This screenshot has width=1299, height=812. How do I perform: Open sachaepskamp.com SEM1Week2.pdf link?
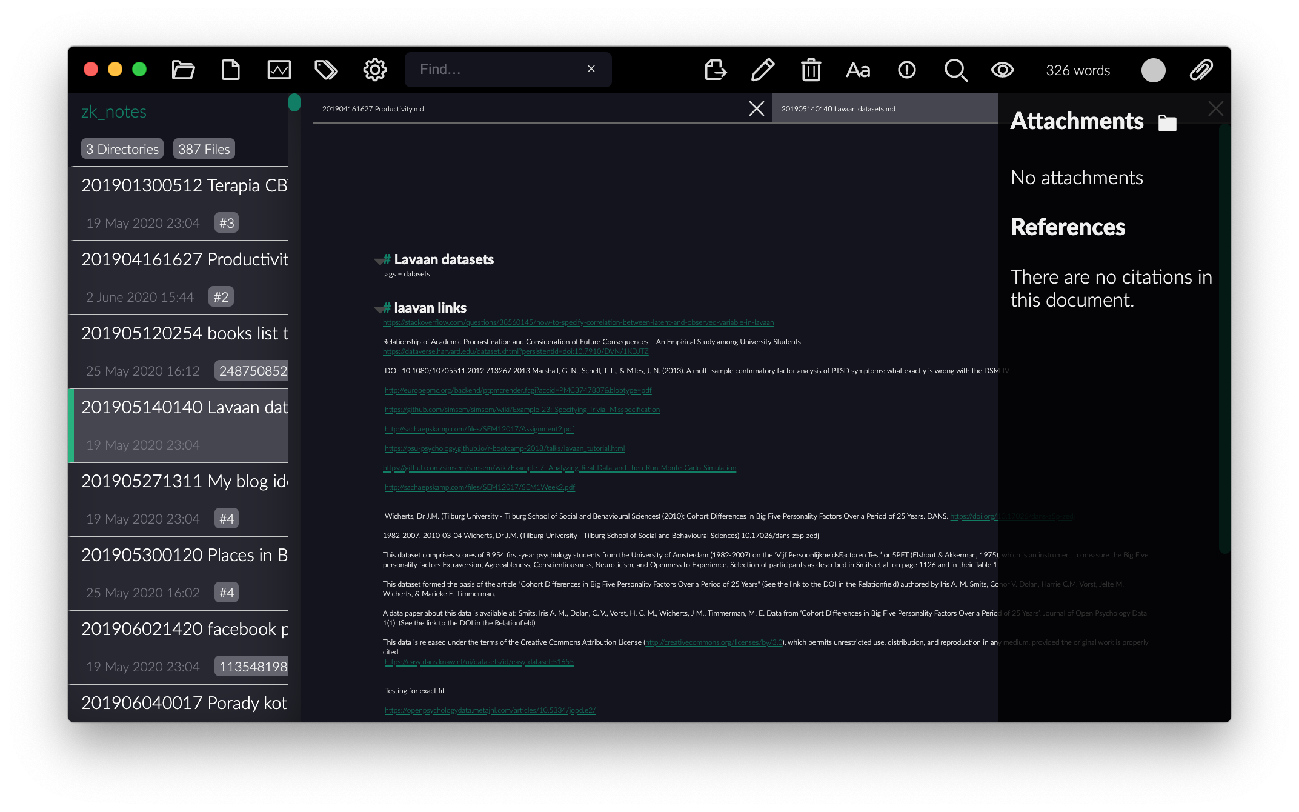click(480, 487)
